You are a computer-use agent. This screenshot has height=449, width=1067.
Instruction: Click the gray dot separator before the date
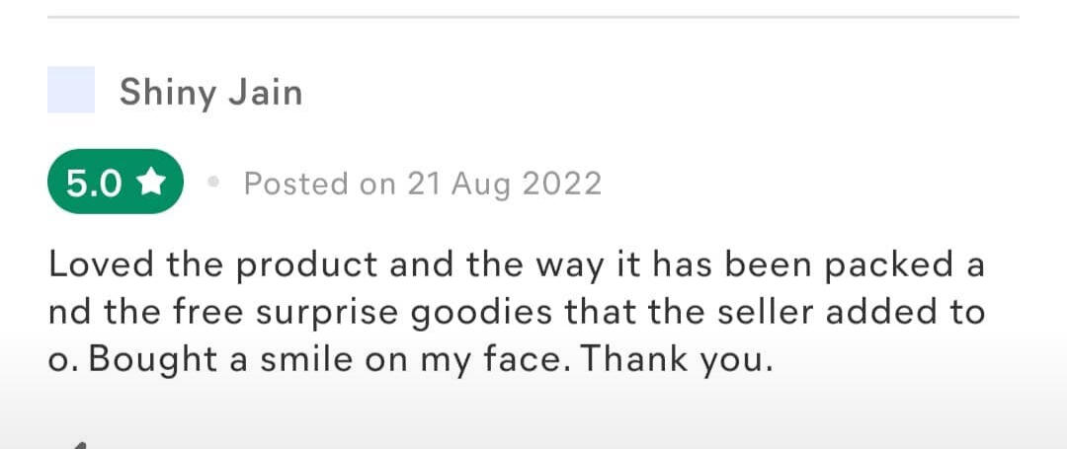pos(213,184)
